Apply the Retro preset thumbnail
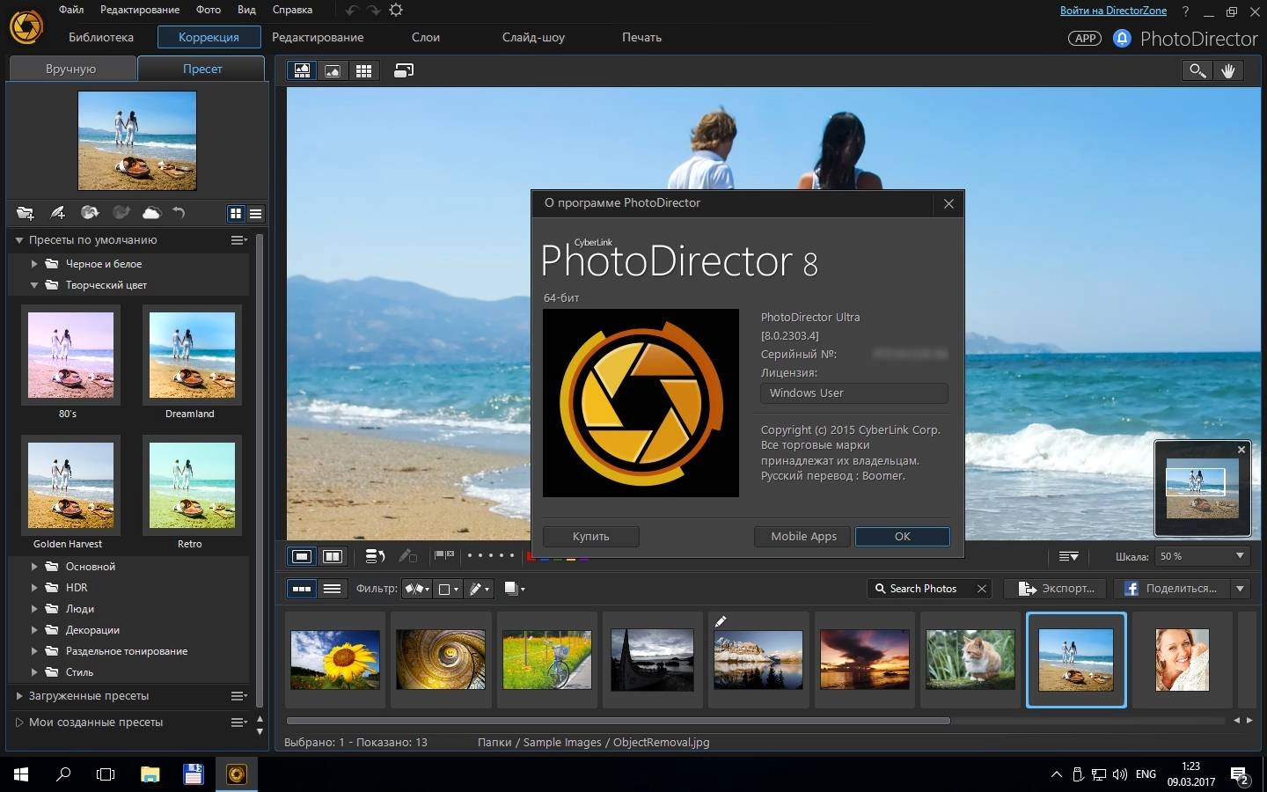 click(x=192, y=485)
